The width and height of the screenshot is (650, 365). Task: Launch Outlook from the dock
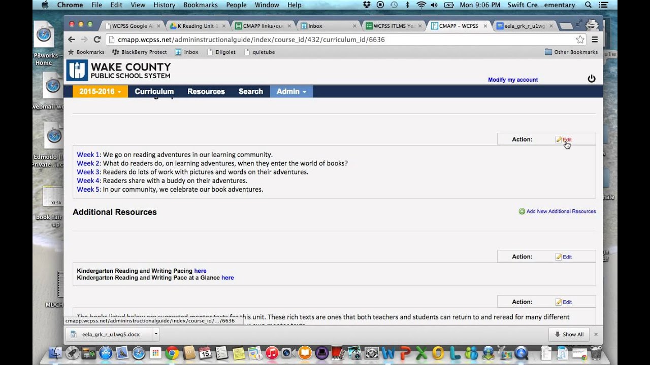click(438, 353)
